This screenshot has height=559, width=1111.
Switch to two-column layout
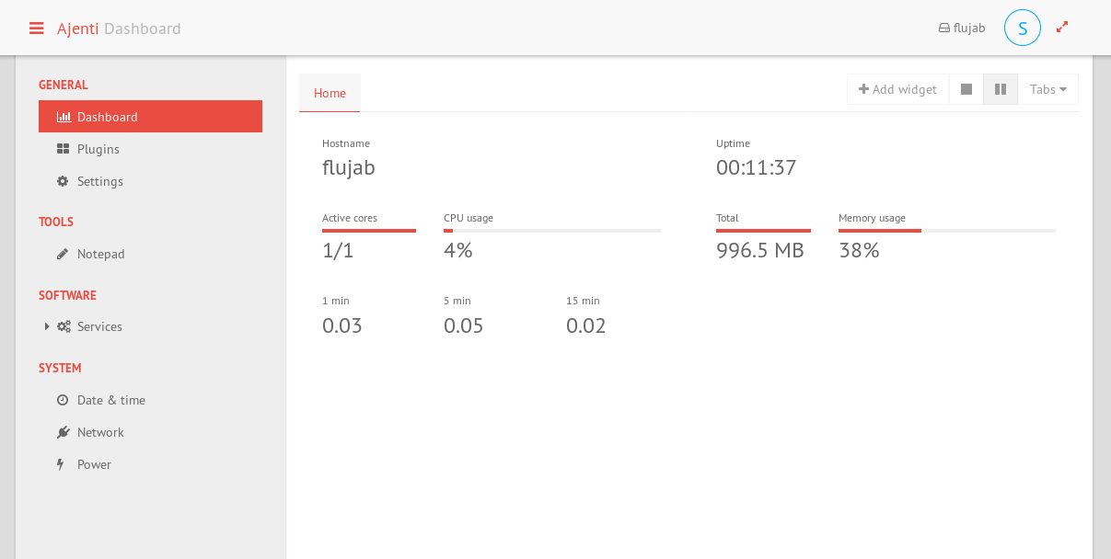coord(1001,89)
